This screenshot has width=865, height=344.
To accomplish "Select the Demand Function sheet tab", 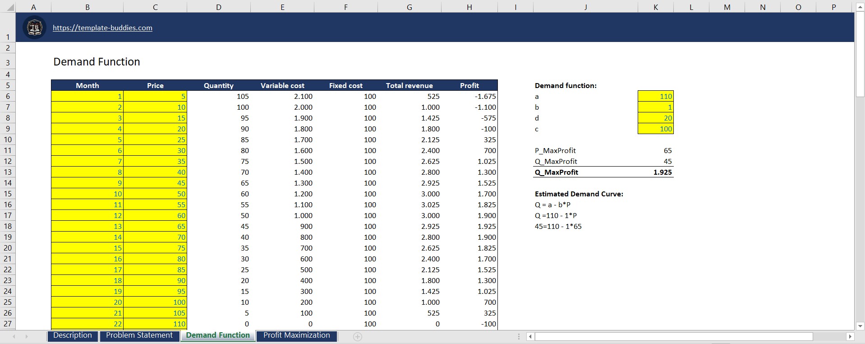I will pos(218,335).
